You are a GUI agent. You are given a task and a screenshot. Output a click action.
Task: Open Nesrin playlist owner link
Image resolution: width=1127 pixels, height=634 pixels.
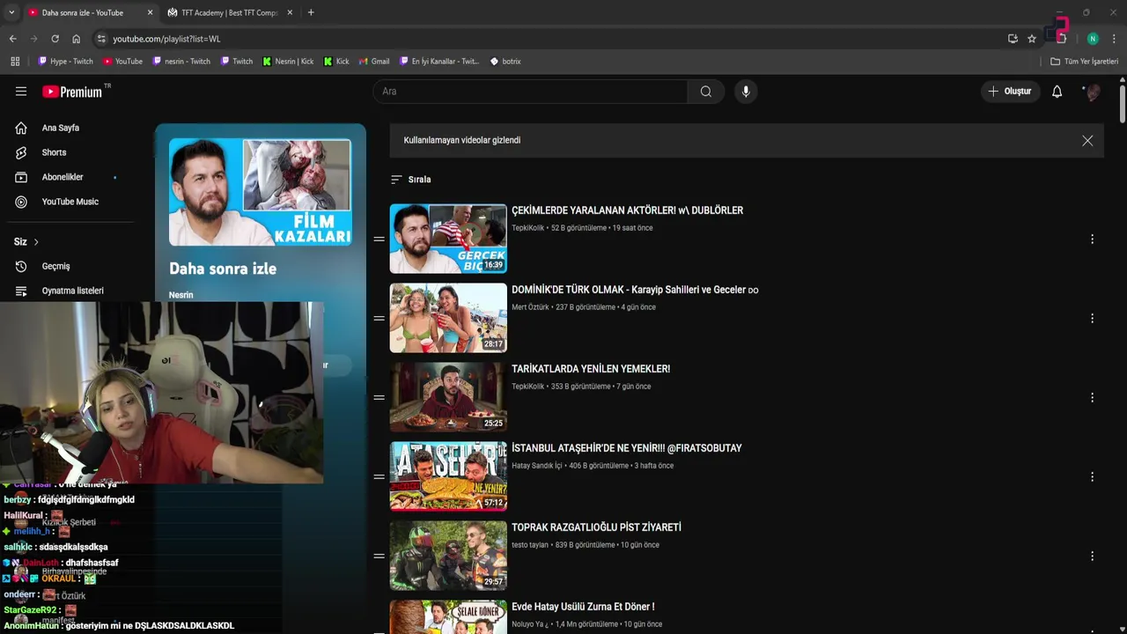pos(180,295)
